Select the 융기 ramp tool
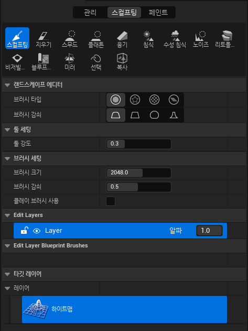248x331 pixels. point(122,39)
